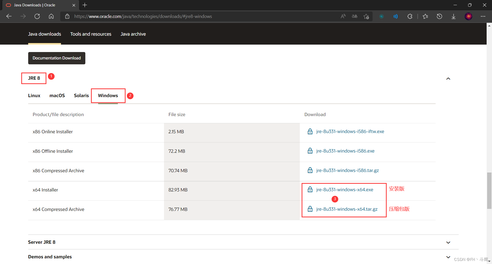Click the 'x86 Offline Installer' description cell

[96, 152]
